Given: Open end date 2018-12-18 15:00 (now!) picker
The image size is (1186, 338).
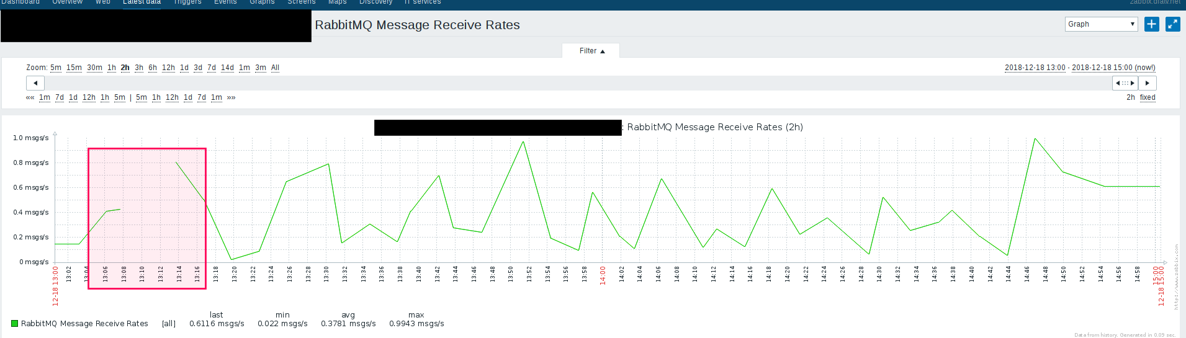Looking at the screenshot, I should click(1113, 68).
